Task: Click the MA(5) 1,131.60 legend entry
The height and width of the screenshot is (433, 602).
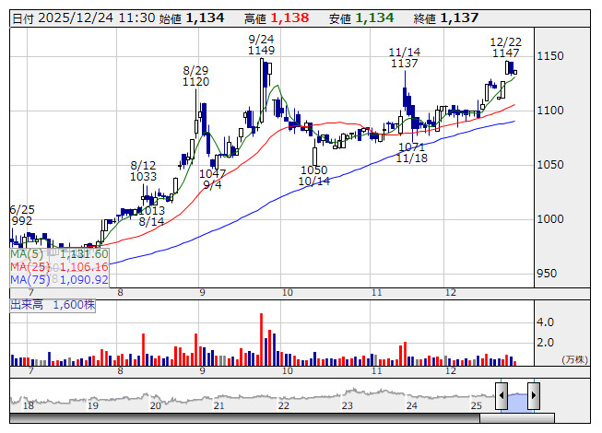Action: [60, 254]
